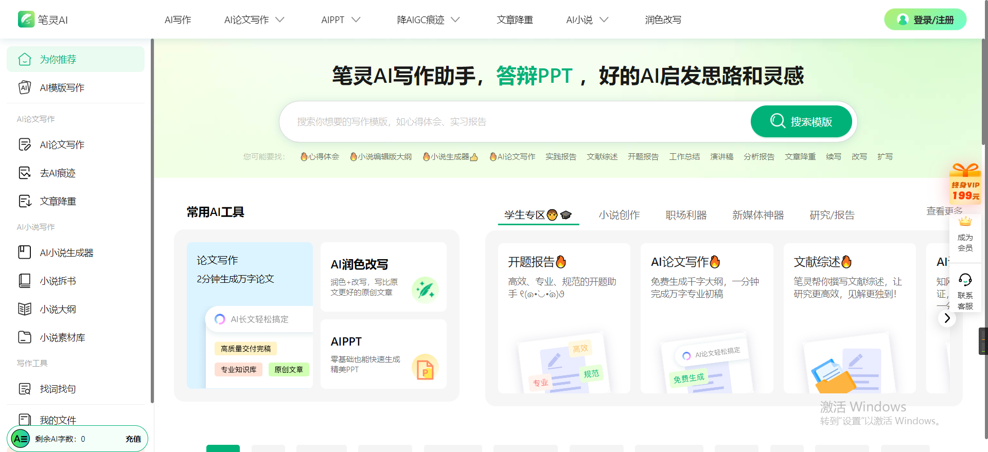Open the AI写作 top menu item
This screenshot has height=452, width=988.
click(x=178, y=20)
